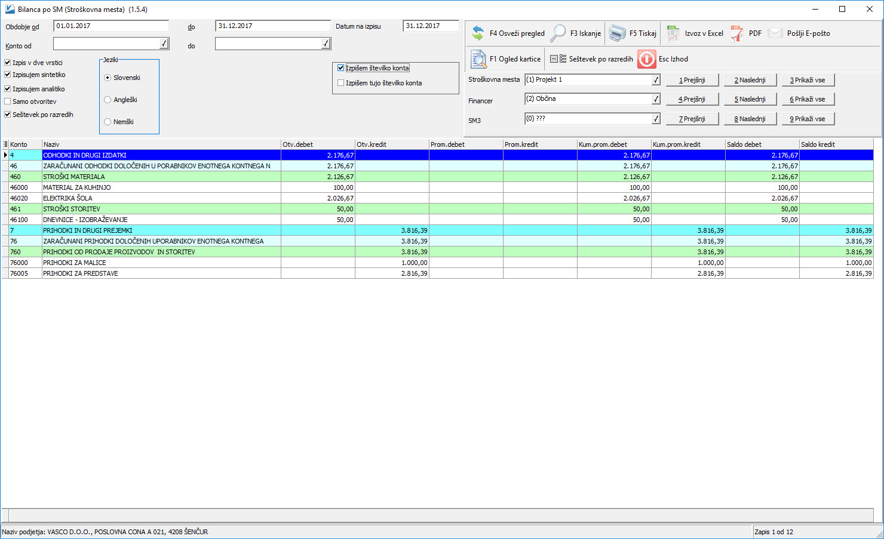Toggle Izpišem številko konta checkbox
Screen dimensions: 884x539
(x=341, y=68)
